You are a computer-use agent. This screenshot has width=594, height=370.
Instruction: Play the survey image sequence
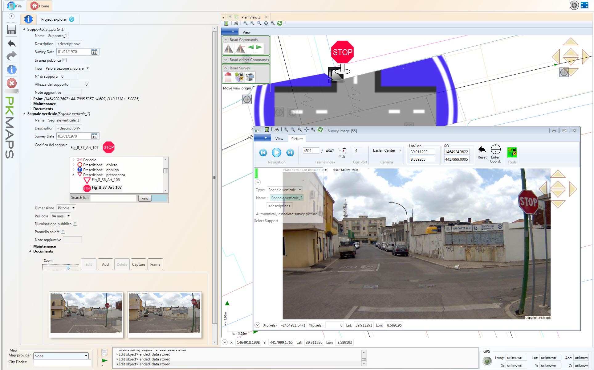pos(276,152)
